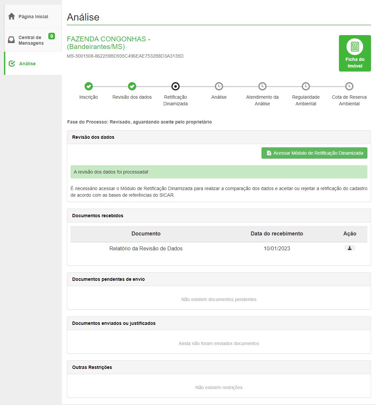Select the MS-5001508 registration code text
Image resolution: width=376 pixels, height=405 pixels.
[x=125, y=56]
